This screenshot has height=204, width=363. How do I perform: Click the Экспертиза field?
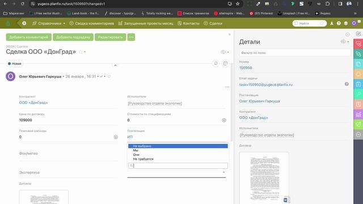(69, 172)
